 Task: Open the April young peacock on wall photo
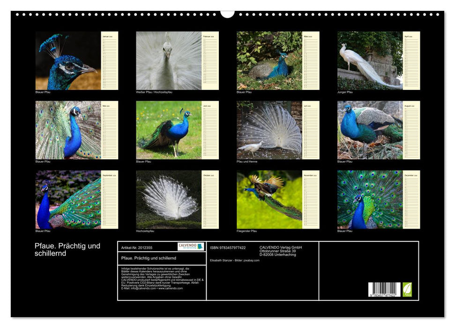[370, 60]
